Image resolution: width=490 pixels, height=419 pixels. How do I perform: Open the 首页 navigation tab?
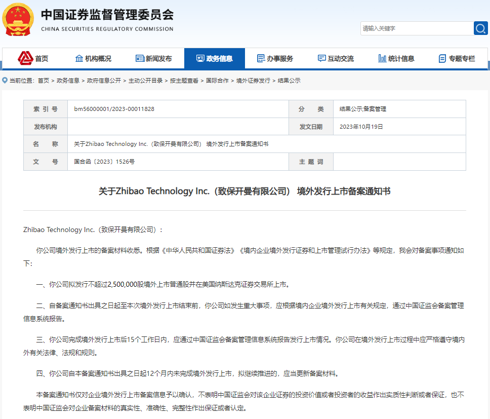click(32, 58)
